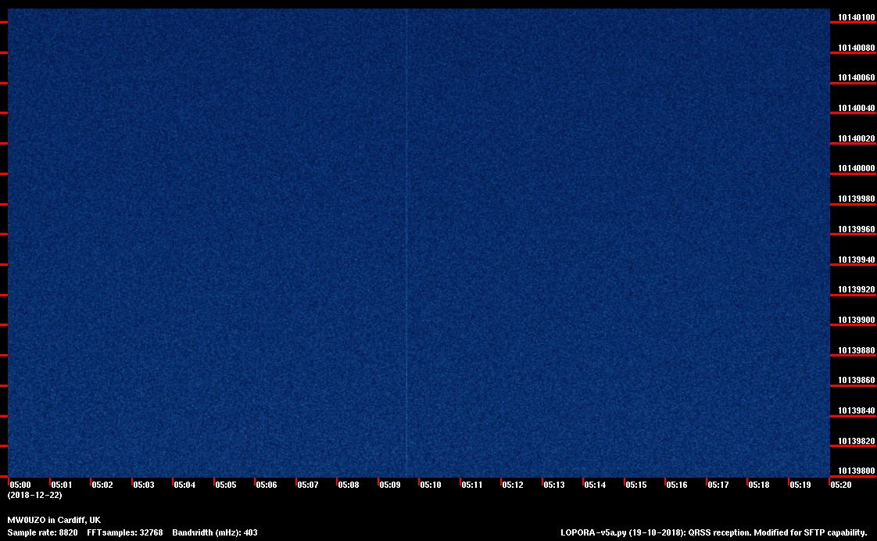Click the (2018-12-22) date text

[34, 496]
